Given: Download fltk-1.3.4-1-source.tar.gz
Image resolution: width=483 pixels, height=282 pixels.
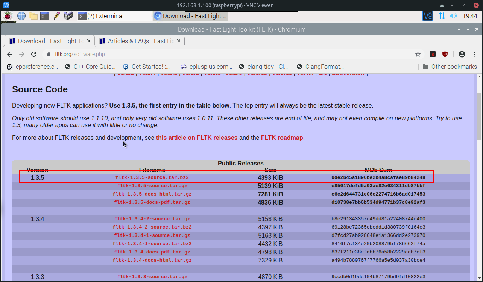Looking at the screenshot, I should coord(152,235).
